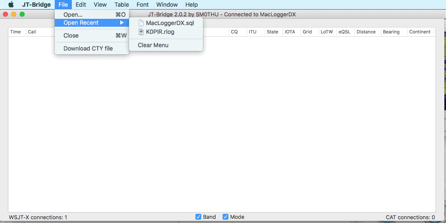Open the Window menu
This screenshot has width=446, height=223.
[167, 5]
